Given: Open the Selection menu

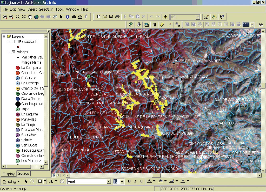Looking at the screenshot, I should tap(46, 9).
